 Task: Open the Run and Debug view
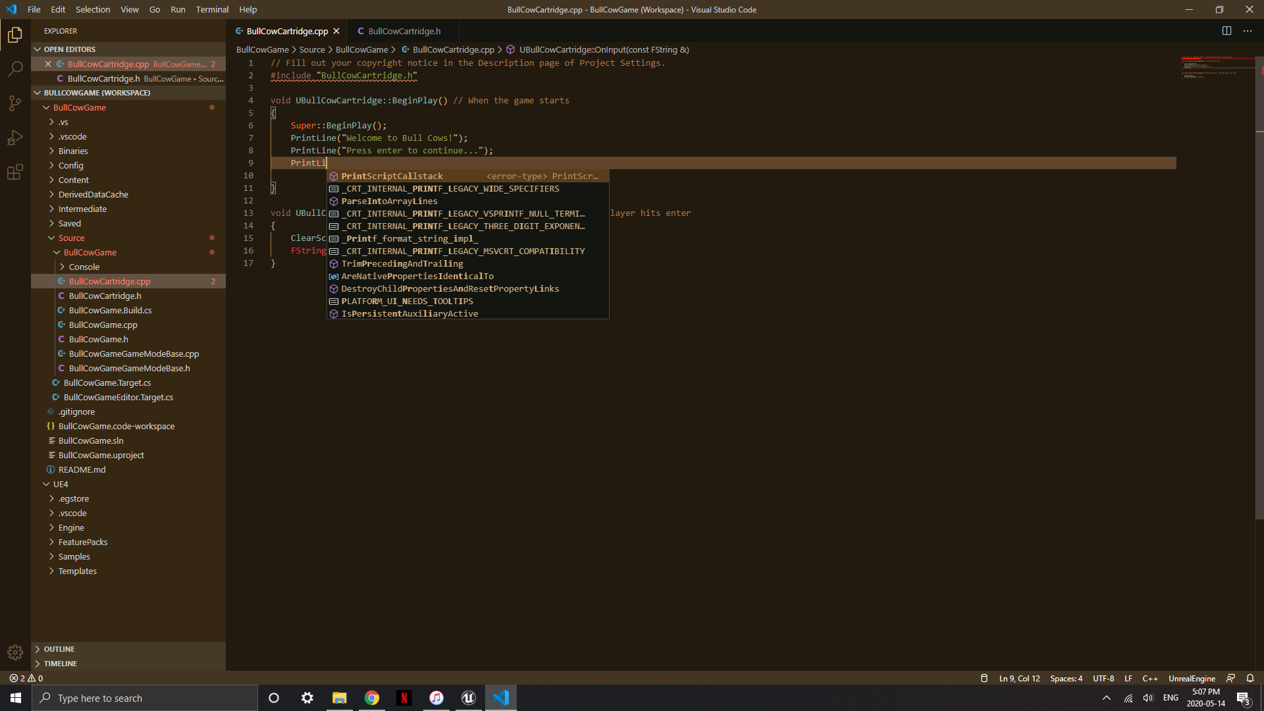[14, 138]
